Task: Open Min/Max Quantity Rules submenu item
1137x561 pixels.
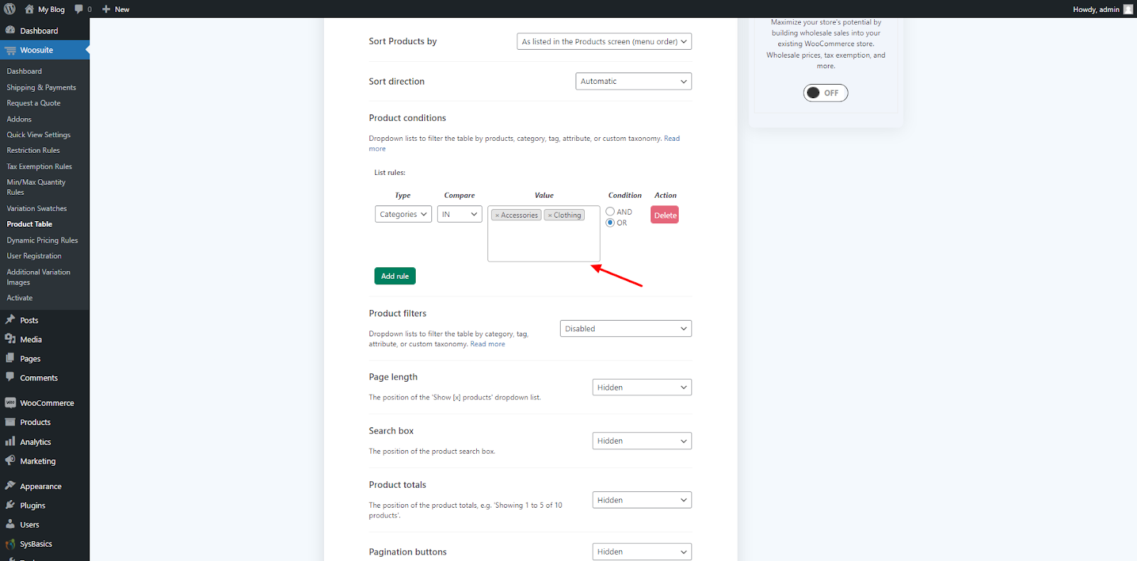Action: pyautogui.click(x=36, y=187)
